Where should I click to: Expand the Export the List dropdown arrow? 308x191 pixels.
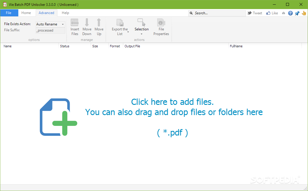[x=128, y=32]
